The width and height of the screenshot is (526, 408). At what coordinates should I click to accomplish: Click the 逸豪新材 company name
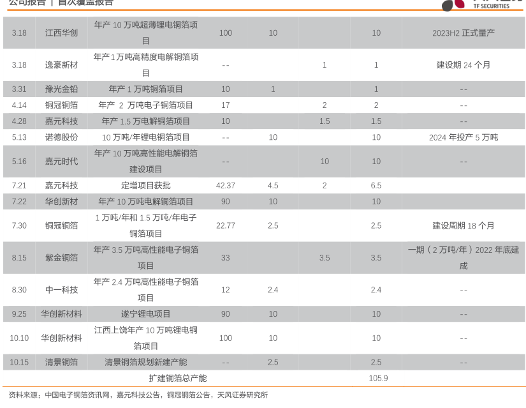tap(61, 65)
